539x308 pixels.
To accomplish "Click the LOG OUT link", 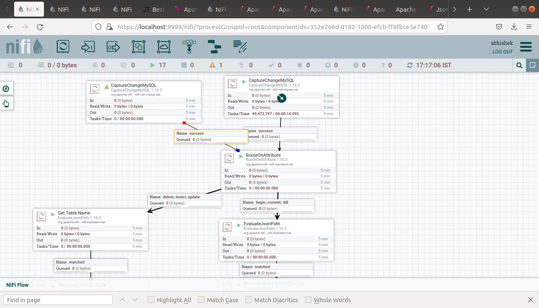I will coord(502,52).
